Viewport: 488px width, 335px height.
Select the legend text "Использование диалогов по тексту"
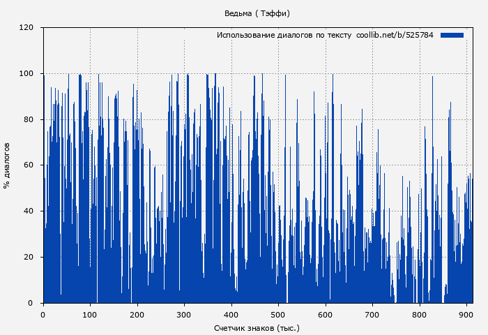click(x=284, y=35)
